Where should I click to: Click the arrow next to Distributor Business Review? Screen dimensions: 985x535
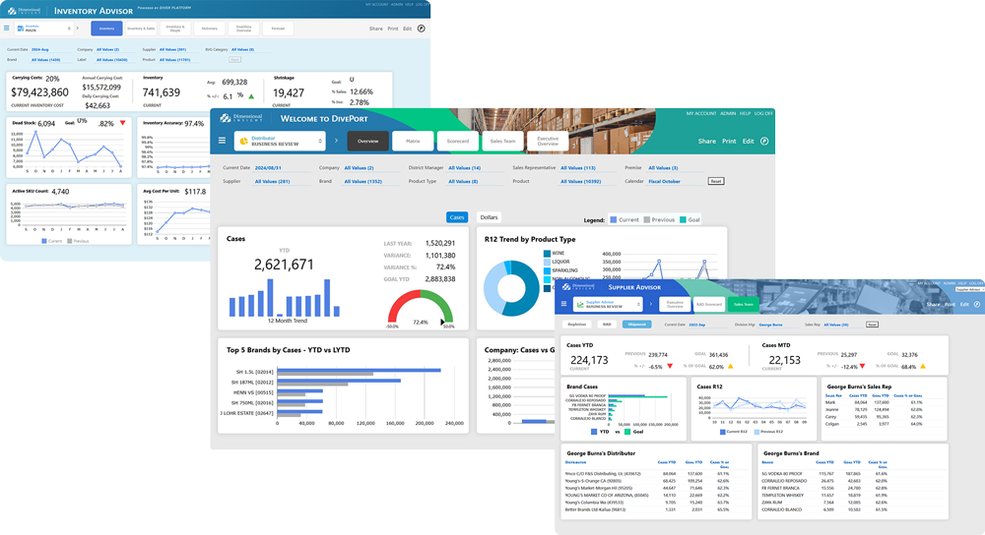pyautogui.click(x=335, y=141)
